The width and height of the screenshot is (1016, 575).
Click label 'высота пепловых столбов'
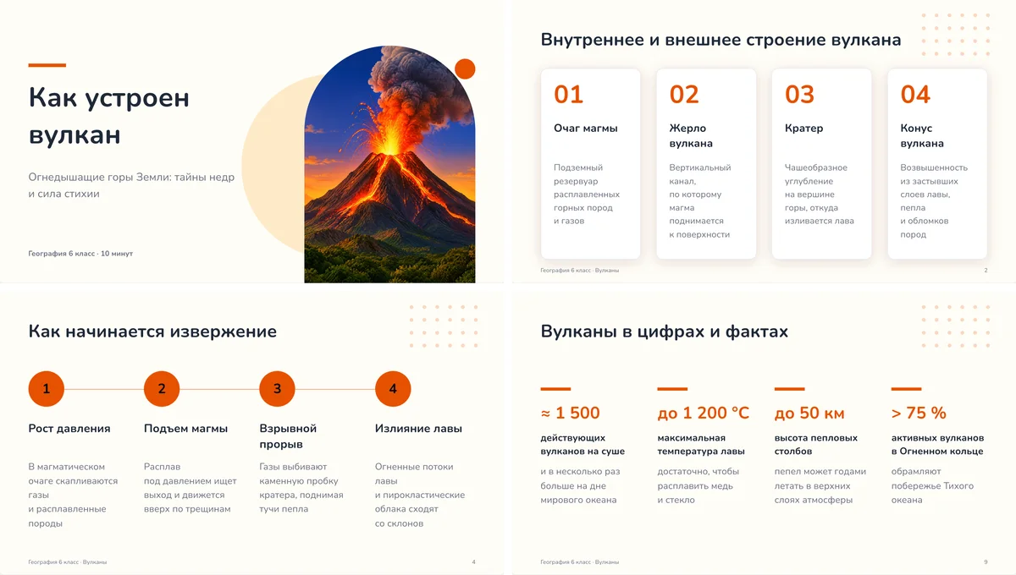(x=816, y=445)
